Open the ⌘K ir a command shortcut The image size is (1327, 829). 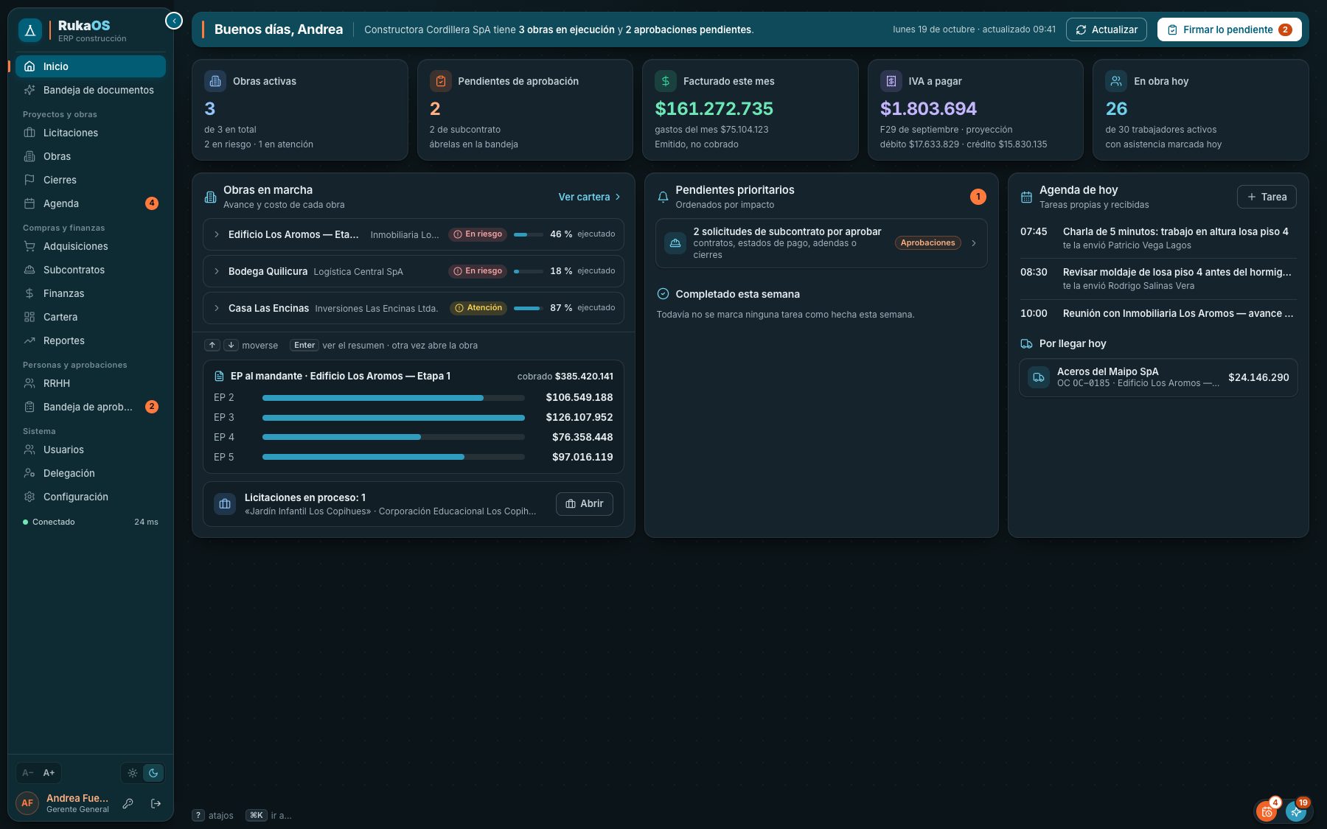pyautogui.click(x=268, y=815)
